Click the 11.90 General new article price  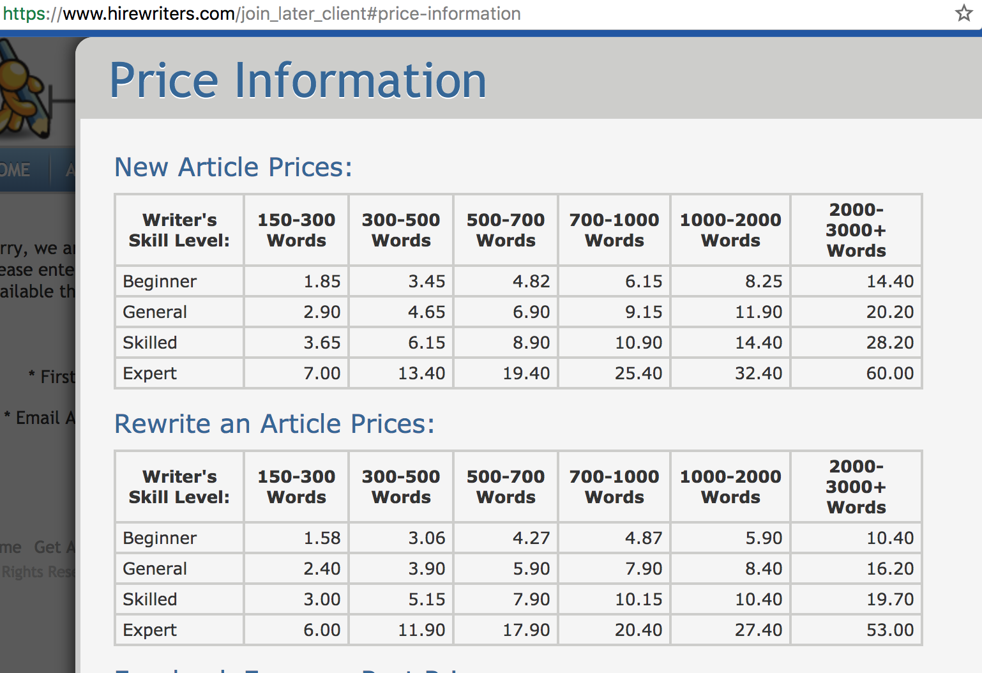730,312
